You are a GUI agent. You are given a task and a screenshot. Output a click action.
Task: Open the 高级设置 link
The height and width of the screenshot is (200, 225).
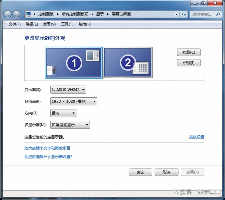coord(196,137)
